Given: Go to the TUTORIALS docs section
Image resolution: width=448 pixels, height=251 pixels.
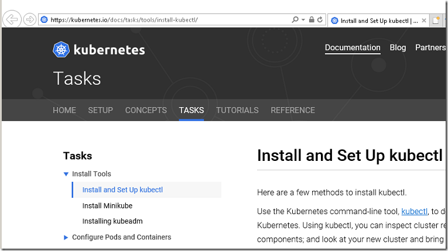Looking at the screenshot, I should pyautogui.click(x=237, y=110).
